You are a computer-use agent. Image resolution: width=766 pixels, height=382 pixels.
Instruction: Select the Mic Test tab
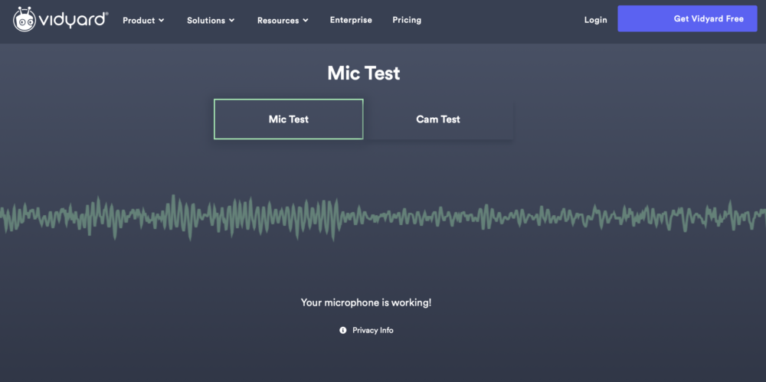[289, 119]
